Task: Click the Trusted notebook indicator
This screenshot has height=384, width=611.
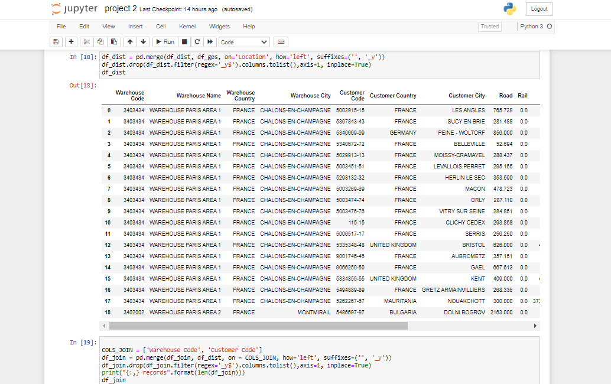Action: [x=490, y=27]
